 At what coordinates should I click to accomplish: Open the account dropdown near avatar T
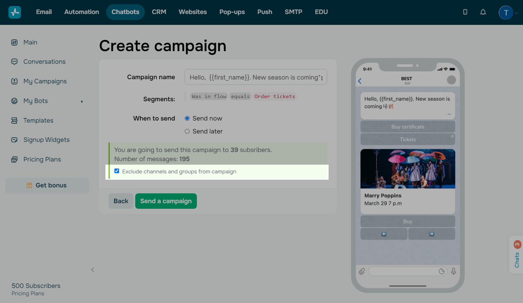coord(516,12)
